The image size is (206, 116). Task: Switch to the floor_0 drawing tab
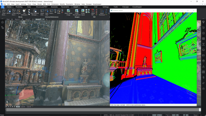click(17, 19)
